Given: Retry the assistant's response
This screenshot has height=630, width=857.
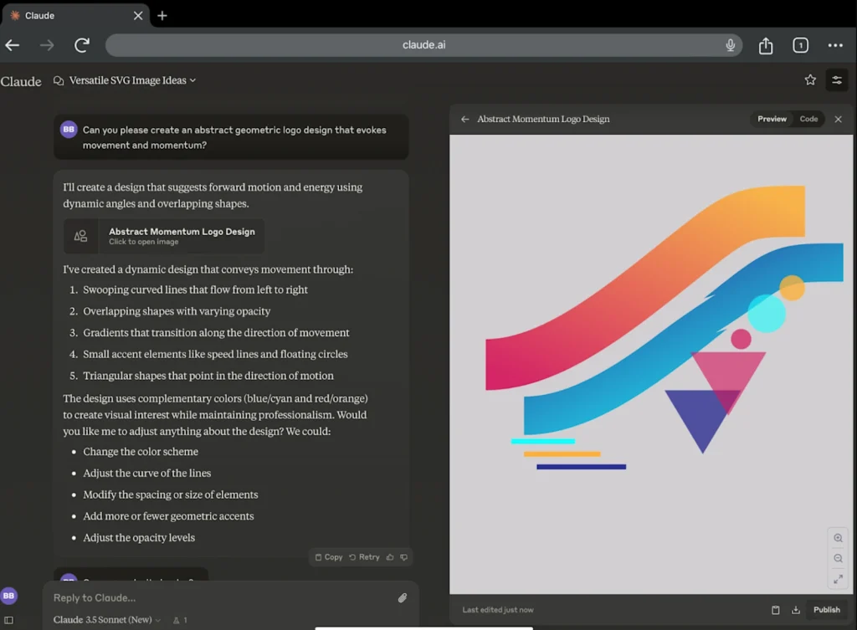Looking at the screenshot, I should pos(364,557).
